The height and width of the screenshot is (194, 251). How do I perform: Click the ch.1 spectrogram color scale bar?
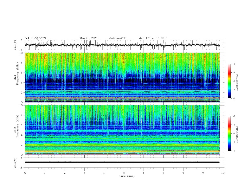[229, 81]
